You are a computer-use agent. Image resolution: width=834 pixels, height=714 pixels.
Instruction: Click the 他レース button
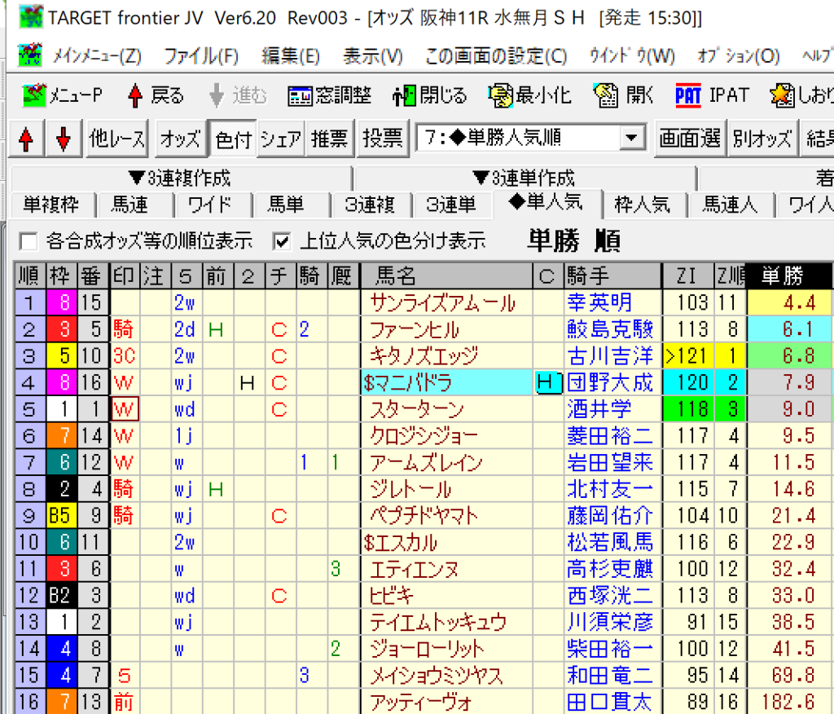[117, 139]
